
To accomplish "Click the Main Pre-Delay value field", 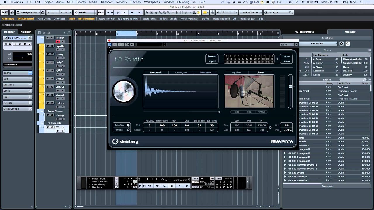I will click(x=149, y=125).
